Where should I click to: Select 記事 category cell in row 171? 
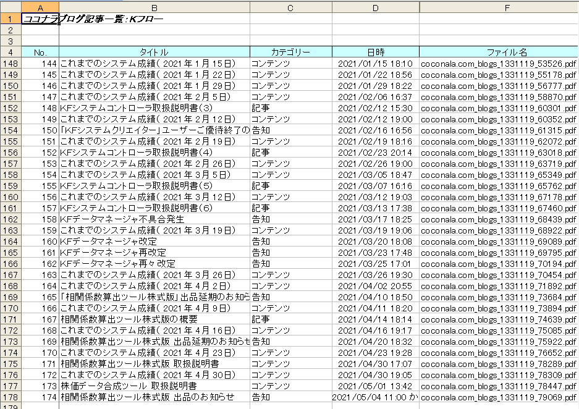point(290,319)
